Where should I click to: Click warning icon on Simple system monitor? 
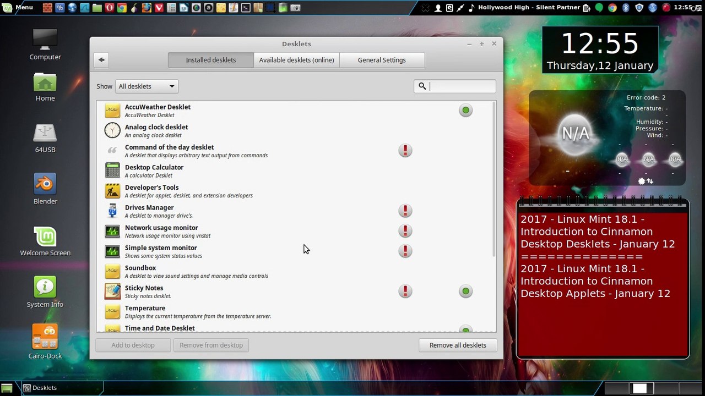[405, 251]
